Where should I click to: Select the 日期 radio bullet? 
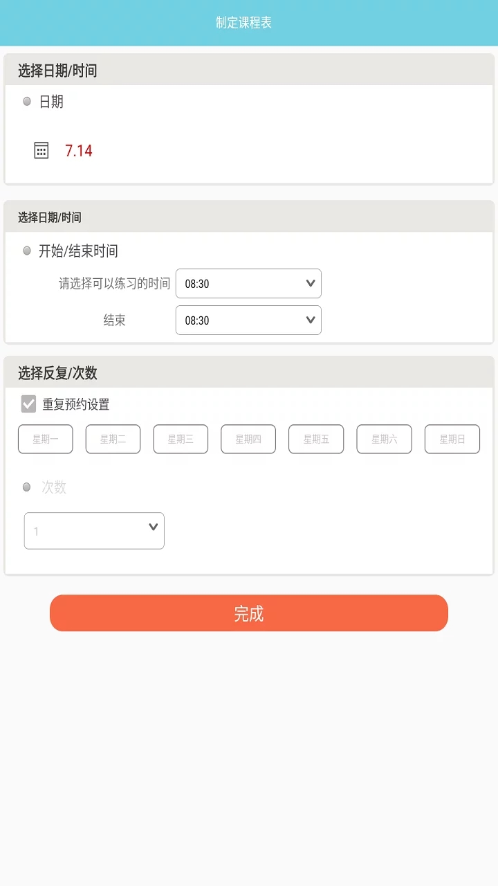click(27, 101)
